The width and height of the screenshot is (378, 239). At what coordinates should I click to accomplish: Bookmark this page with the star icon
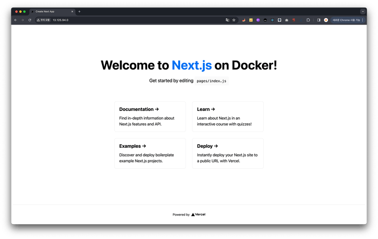(x=234, y=20)
